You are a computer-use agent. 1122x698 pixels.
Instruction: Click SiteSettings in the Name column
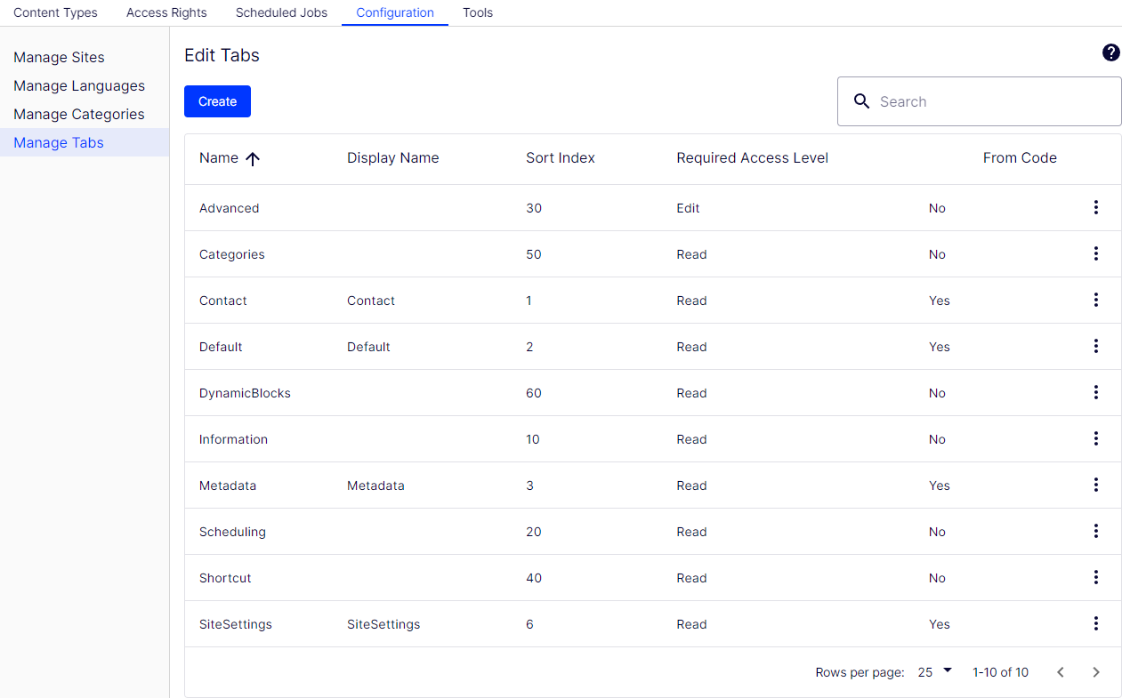click(x=236, y=624)
